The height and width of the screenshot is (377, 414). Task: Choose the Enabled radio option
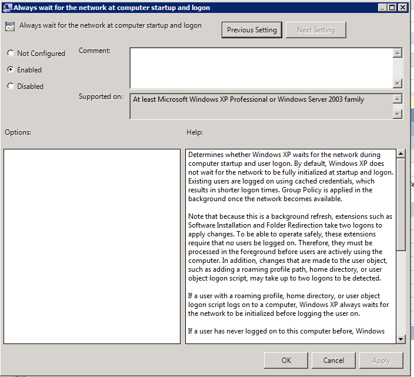point(11,70)
